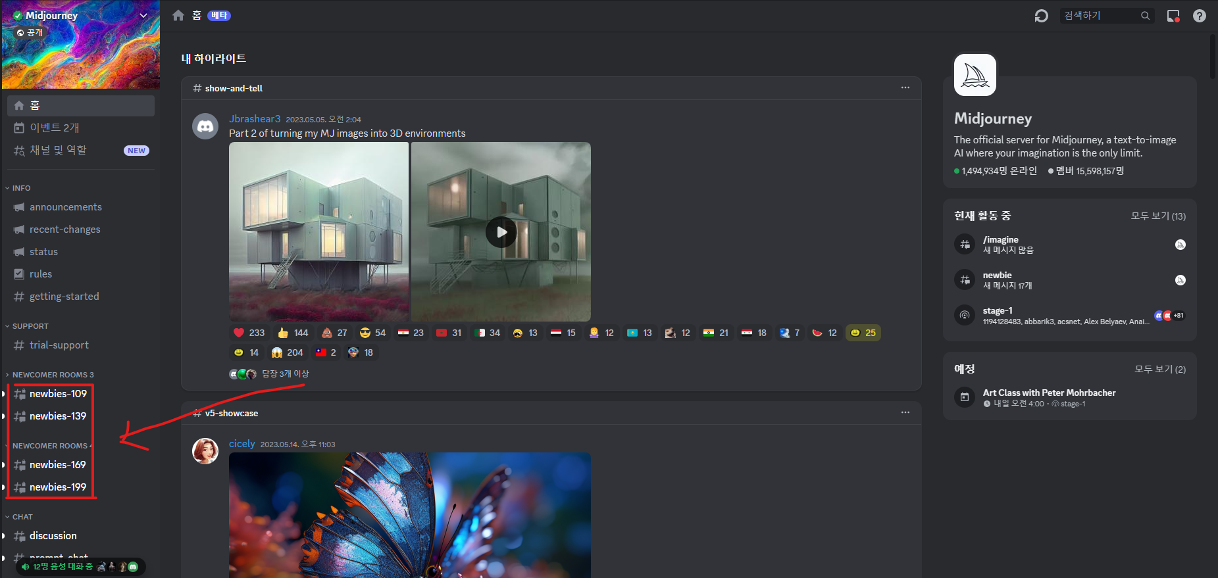Click the Midjourney sailboat logo
The height and width of the screenshot is (578, 1218).
click(x=975, y=75)
